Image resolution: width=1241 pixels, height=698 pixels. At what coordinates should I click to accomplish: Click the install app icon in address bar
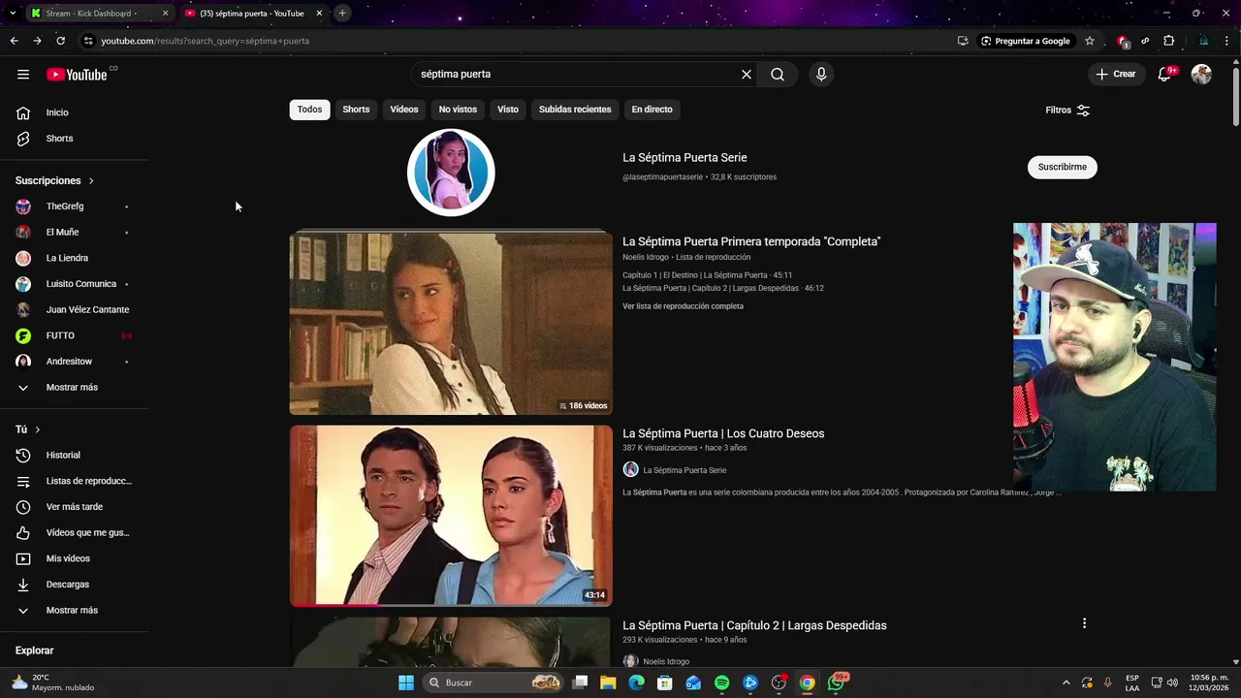pyautogui.click(x=963, y=41)
